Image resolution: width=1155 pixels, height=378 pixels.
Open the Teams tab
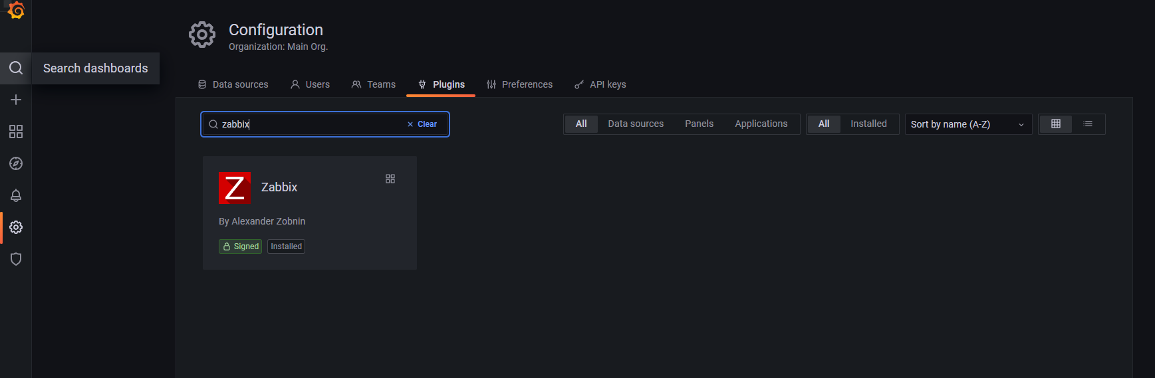coord(374,84)
